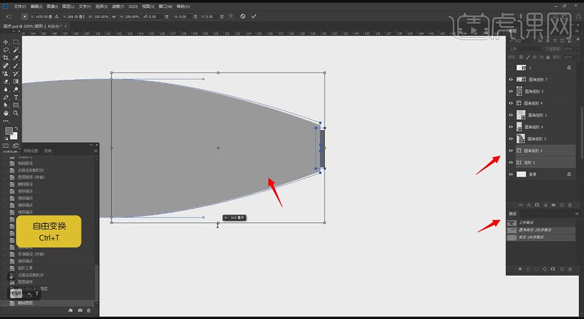Click the foreground color swatch
584x319 pixels.
tap(9, 131)
